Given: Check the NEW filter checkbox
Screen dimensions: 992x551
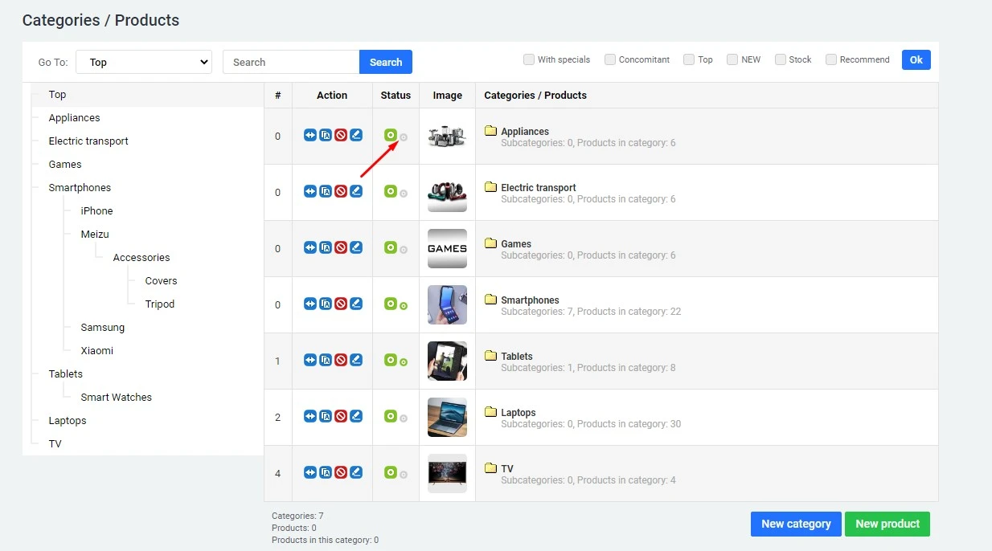Looking at the screenshot, I should coord(732,59).
